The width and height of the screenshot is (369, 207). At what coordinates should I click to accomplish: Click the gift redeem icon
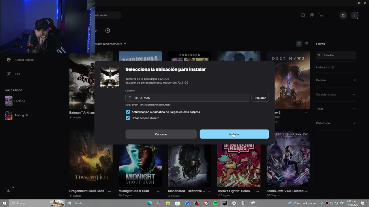312,15
